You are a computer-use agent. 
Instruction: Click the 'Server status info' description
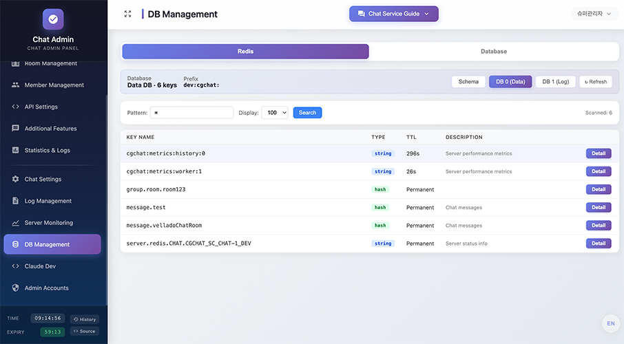point(466,244)
